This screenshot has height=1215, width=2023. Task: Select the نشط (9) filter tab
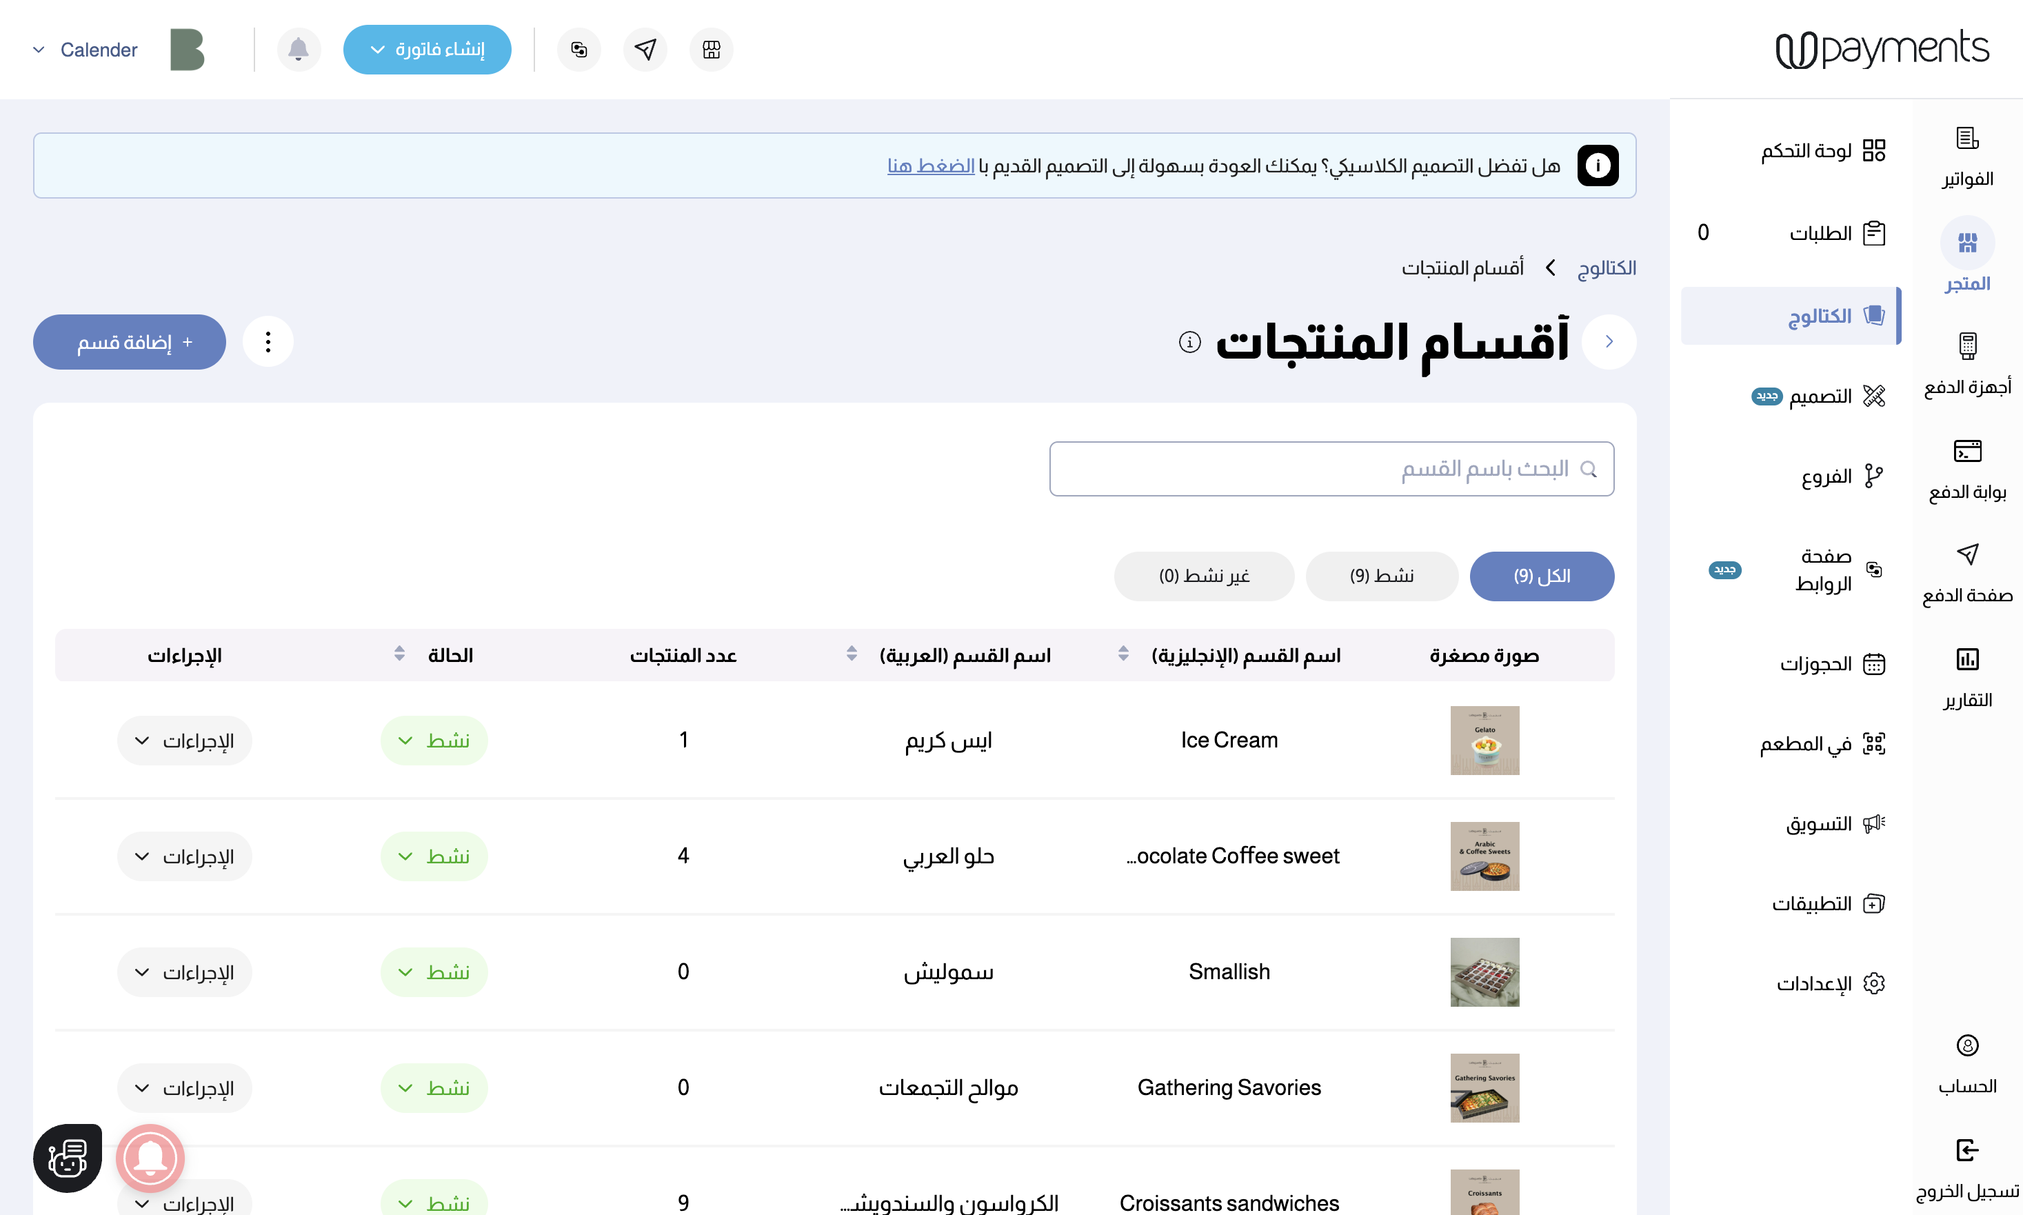(x=1381, y=576)
